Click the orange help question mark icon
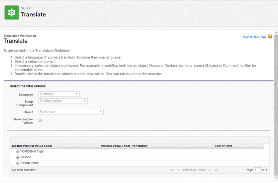 (x=270, y=36)
